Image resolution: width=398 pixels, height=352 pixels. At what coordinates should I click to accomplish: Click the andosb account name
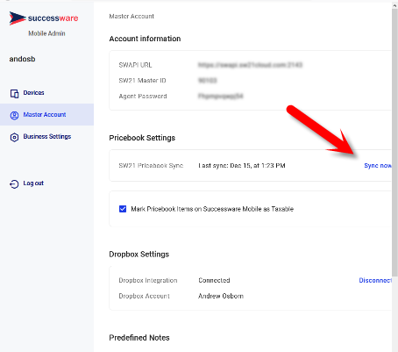pos(22,59)
